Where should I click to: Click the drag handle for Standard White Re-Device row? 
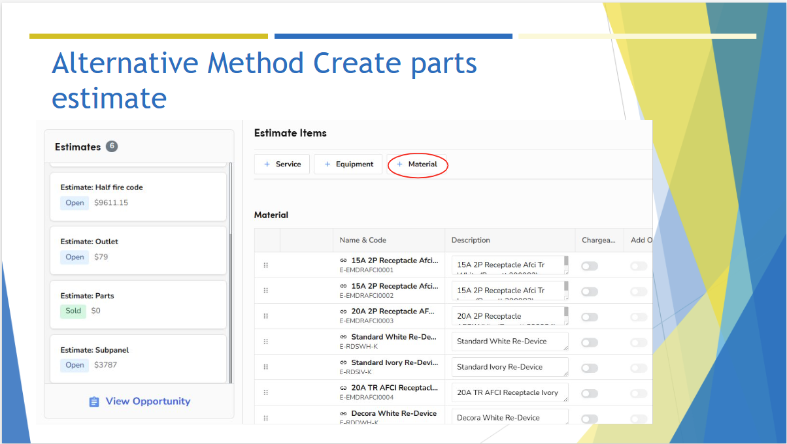266,341
